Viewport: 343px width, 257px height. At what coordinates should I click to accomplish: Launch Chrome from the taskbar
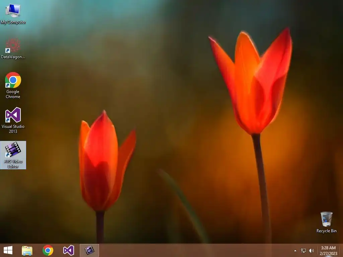click(x=48, y=250)
